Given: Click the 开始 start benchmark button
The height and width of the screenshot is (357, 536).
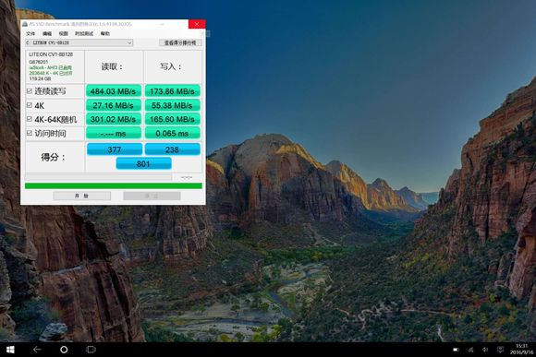Looking at the screenshot, I should (81, 196).
